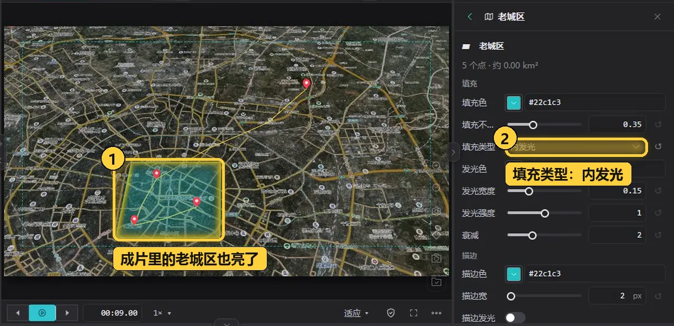Click the 描边宽 px value field
This screenshot has height=326, width=674.
tap(617, 296)
